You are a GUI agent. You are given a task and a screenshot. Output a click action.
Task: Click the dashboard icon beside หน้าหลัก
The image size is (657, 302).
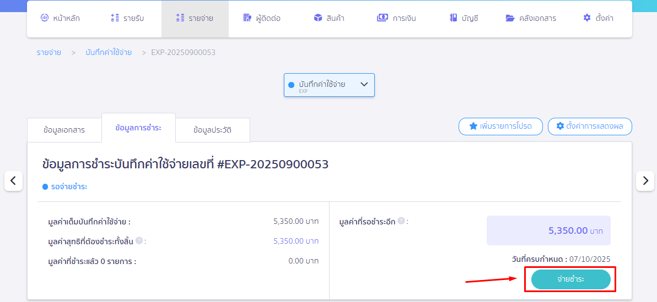(x=45, y=18)
